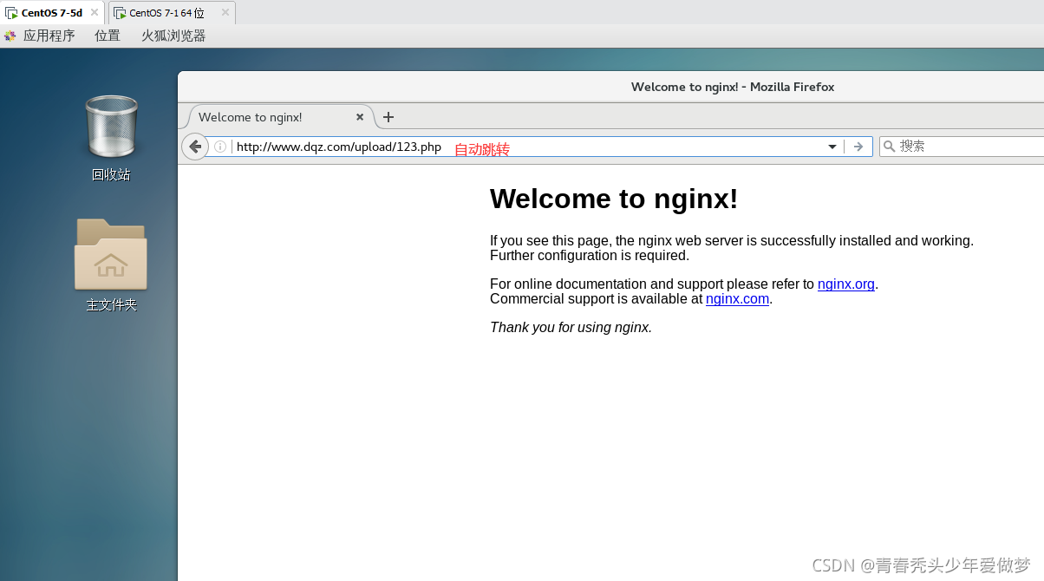Close the Welcome to nginx! browser tab
Image resolution: width=1044 pixels, height=581 pixels.
[x=361, y=117]
